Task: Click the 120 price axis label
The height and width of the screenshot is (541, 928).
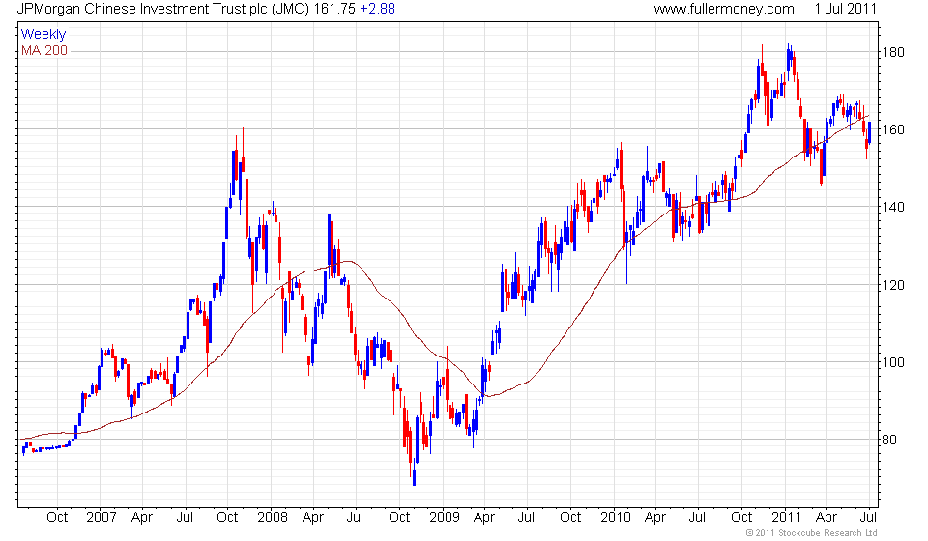Action: 893,285
